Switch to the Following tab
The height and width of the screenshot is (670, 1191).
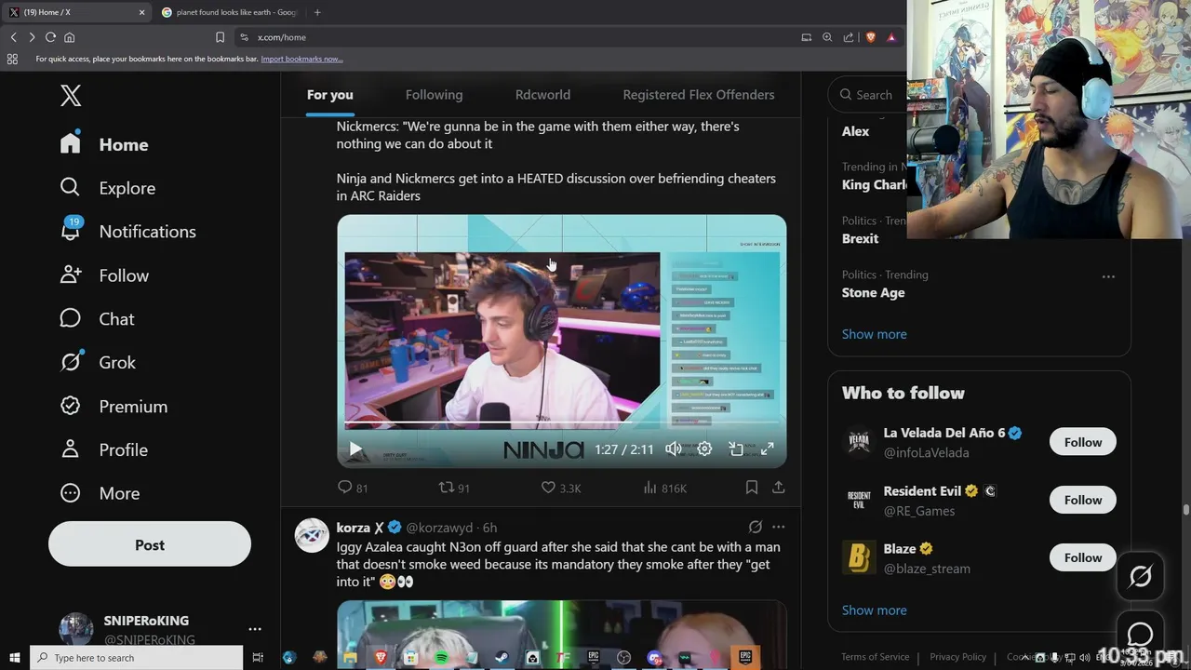434,95
